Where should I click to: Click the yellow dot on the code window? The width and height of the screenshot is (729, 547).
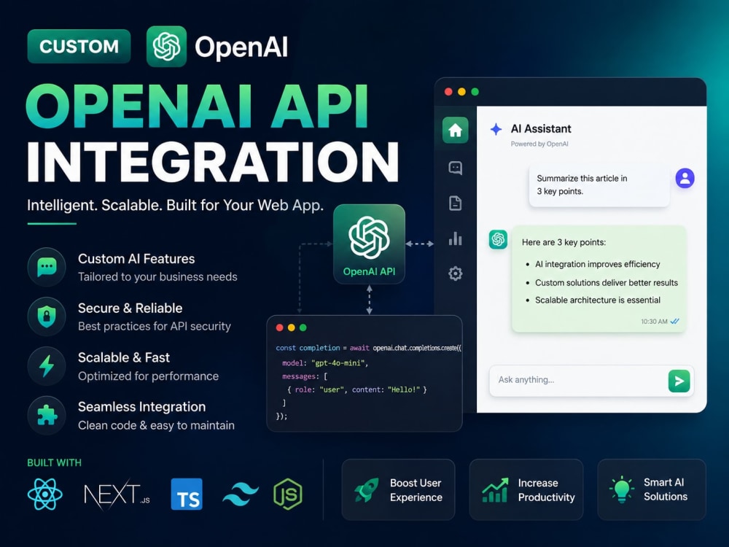click(x=292, y=327)
